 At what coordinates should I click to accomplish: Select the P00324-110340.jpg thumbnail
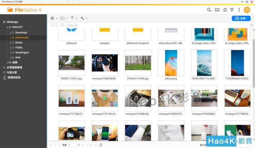(138, 63)
